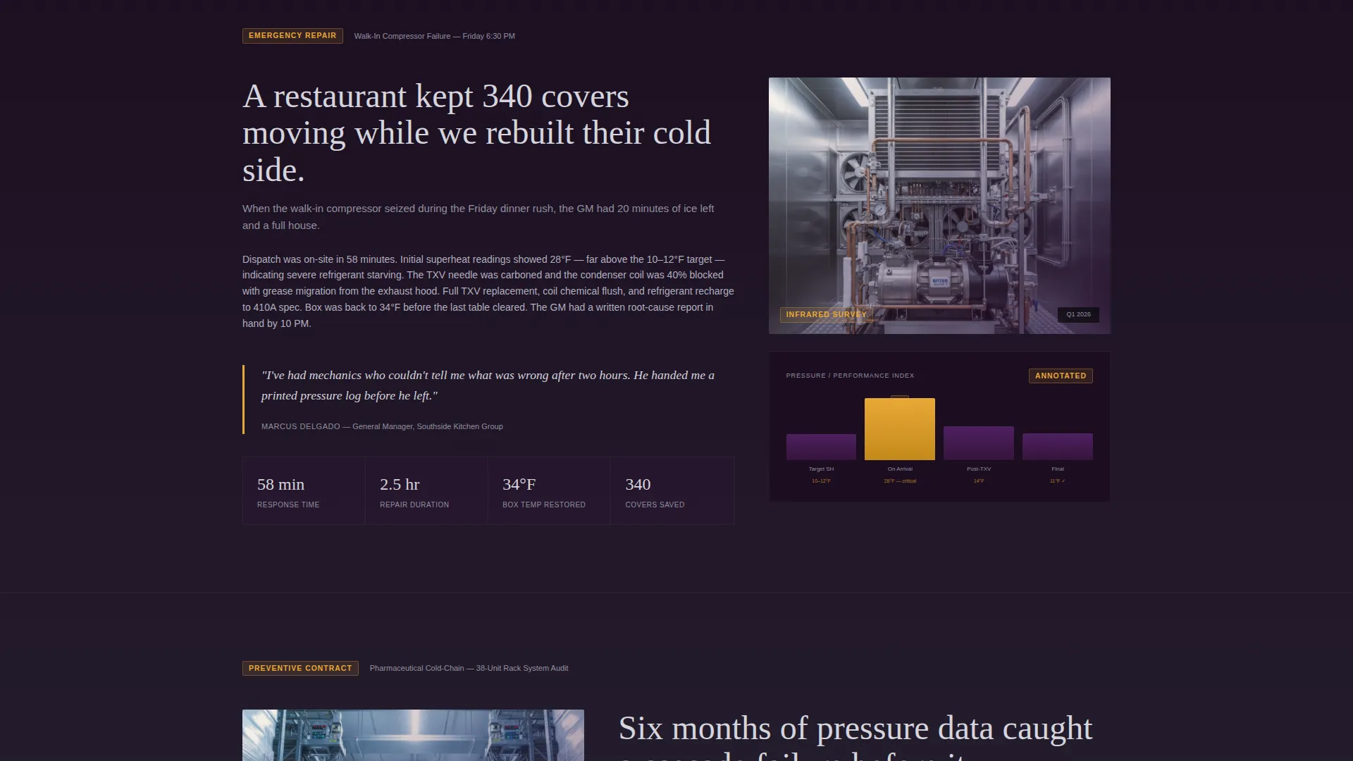Screen dimensions: 1353x761
Task: Select the purple Target SH bar
Action: (821, 447)
